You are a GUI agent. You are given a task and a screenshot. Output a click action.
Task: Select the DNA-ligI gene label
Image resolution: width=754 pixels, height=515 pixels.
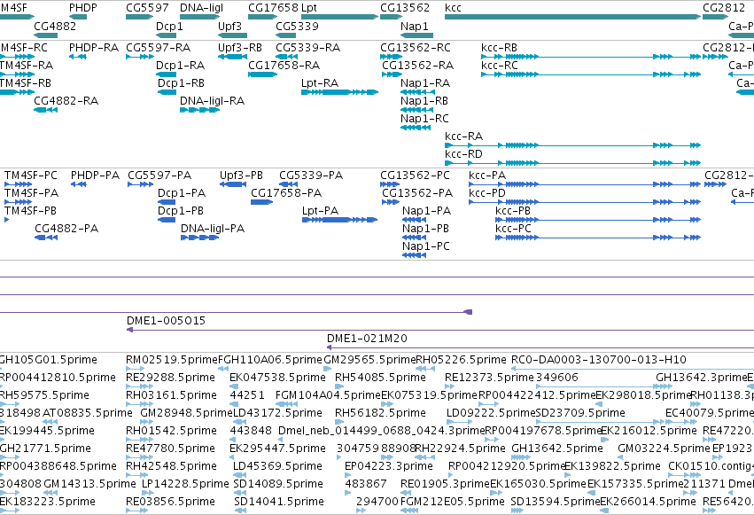point(201,8)
